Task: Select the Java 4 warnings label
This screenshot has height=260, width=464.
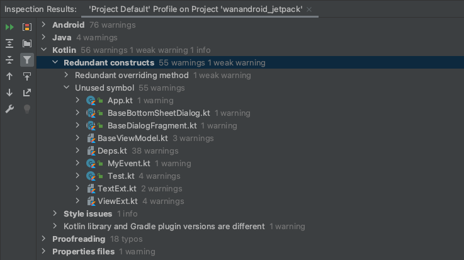Action: pos(85,38)
